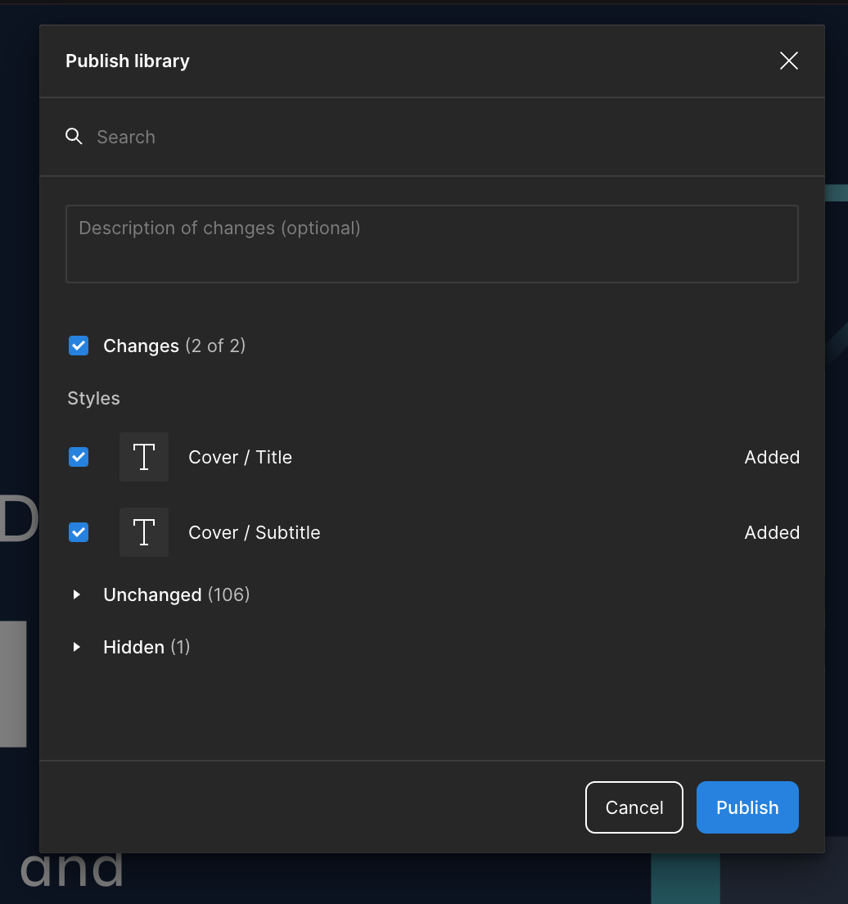Uncheck the Changes (2 of 2) checkbox
The width and height of the screenshot is (848, 904).
(79, 346)
